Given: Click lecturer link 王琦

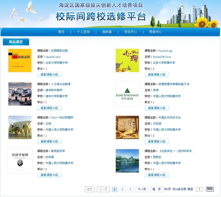Looking at the screenshot, I should (48, 123).
